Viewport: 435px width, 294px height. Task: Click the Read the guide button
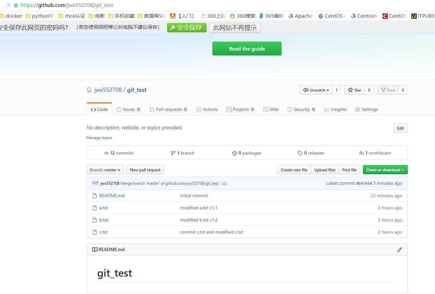247,49
